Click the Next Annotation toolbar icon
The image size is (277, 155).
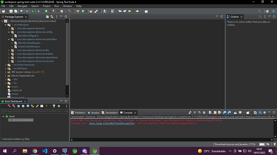[105, 11]
